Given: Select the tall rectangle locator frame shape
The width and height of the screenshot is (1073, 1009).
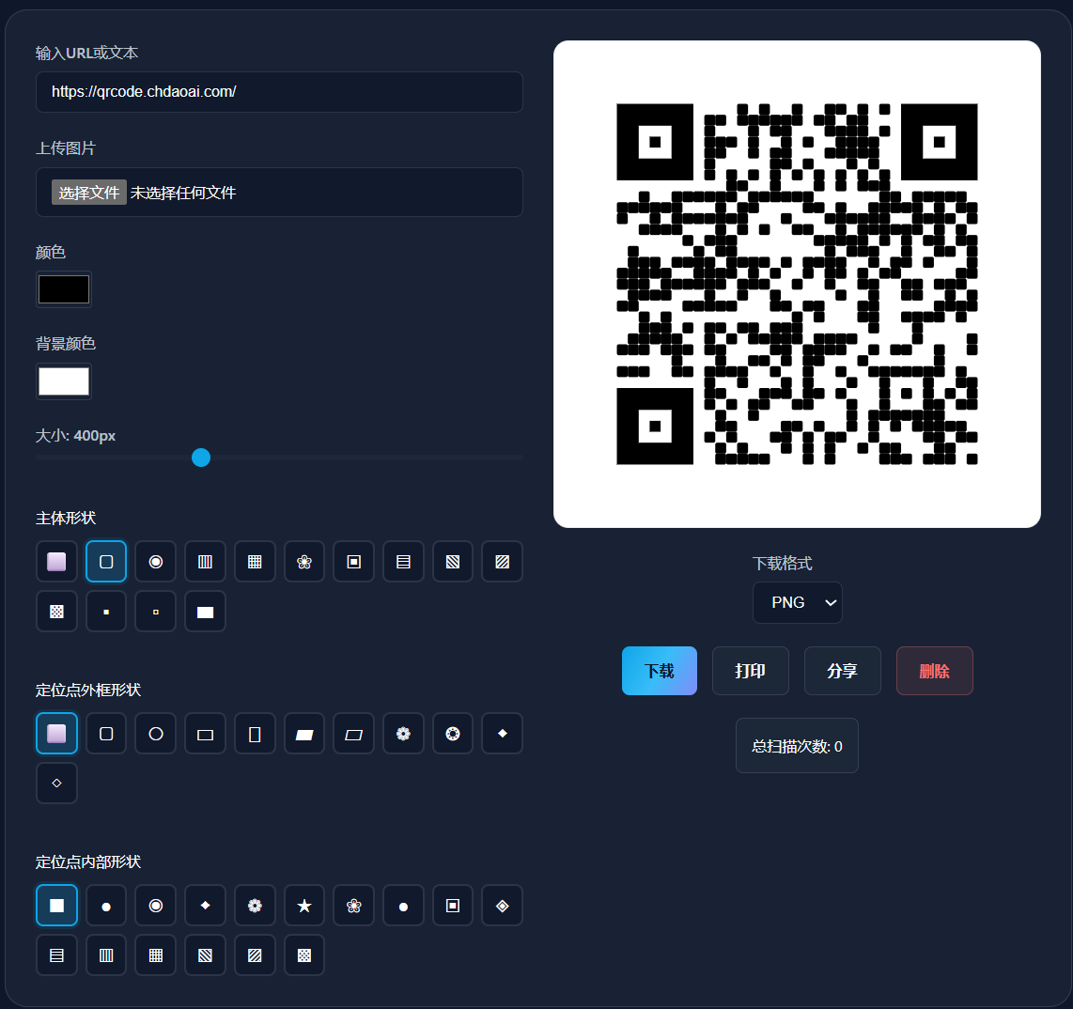Looking at the screenshot, I should 255,734.
